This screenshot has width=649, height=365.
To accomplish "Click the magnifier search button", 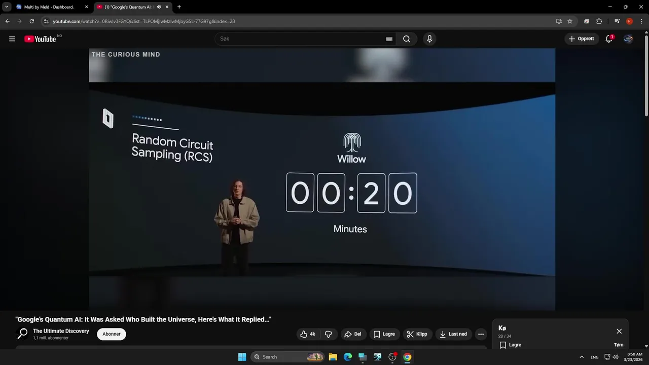I will click(407, 39).
